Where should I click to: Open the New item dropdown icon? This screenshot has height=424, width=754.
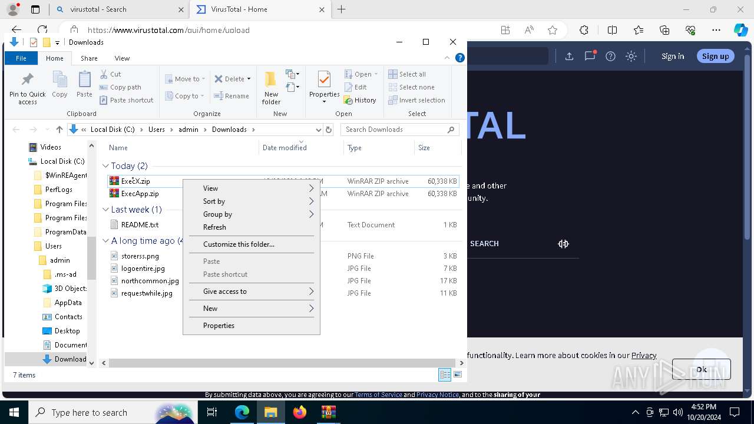pos(293,74)
